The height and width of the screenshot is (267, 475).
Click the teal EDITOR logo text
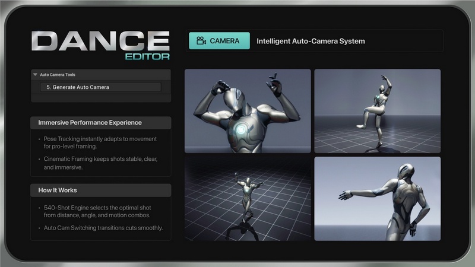pyautogui.click(x=147, y=58)
